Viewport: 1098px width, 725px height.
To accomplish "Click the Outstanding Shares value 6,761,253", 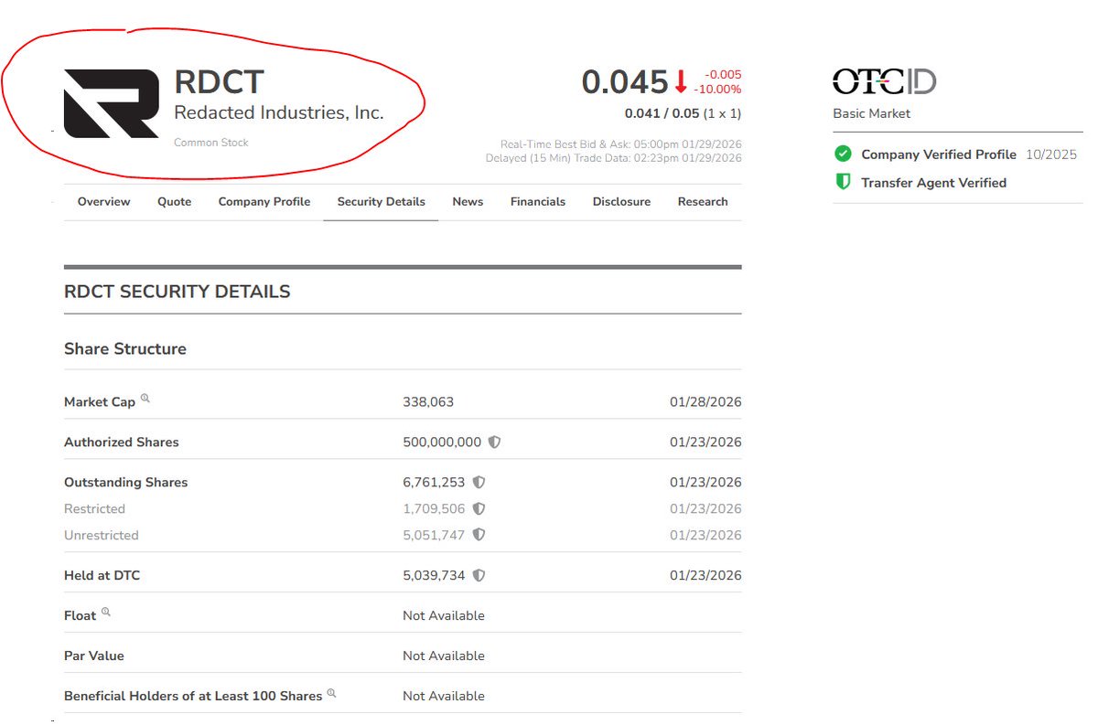I will pos(434,483).
